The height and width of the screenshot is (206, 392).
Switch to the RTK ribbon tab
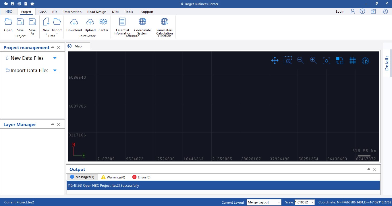[x=55, y=12]
